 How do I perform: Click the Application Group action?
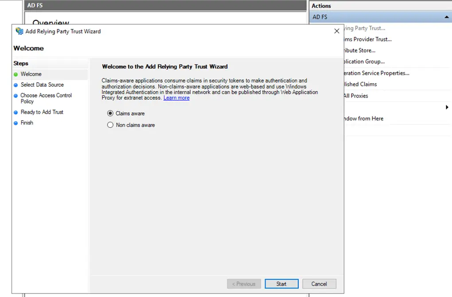364,61
